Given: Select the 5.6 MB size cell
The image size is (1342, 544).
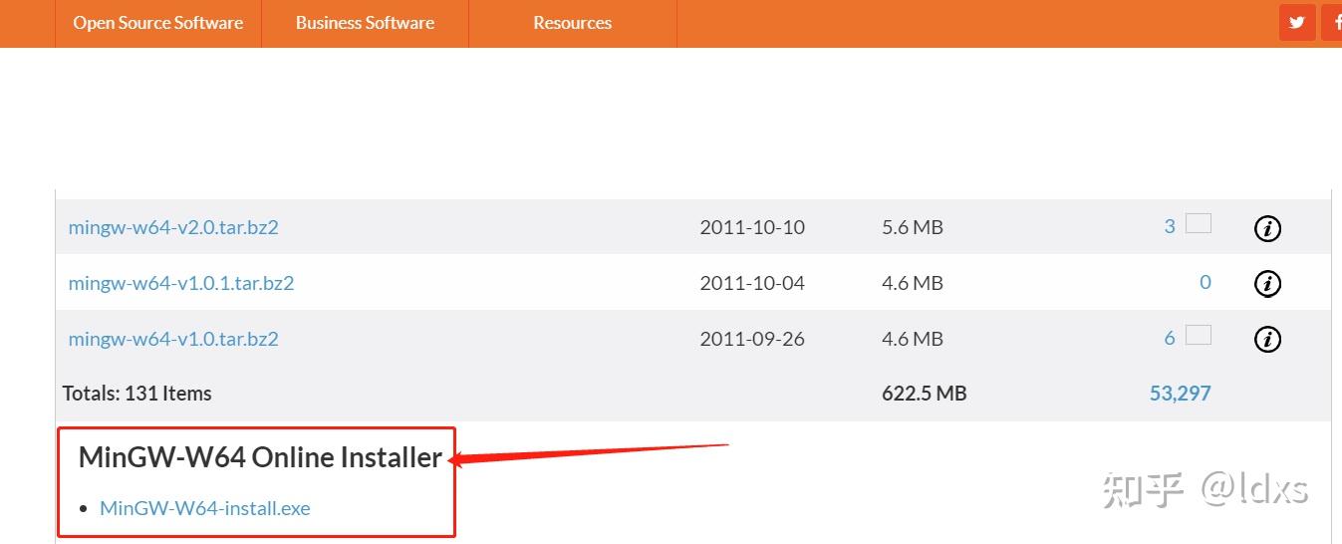Looking at the screenshot, I should pyautogui.click(x=913, y=227).
